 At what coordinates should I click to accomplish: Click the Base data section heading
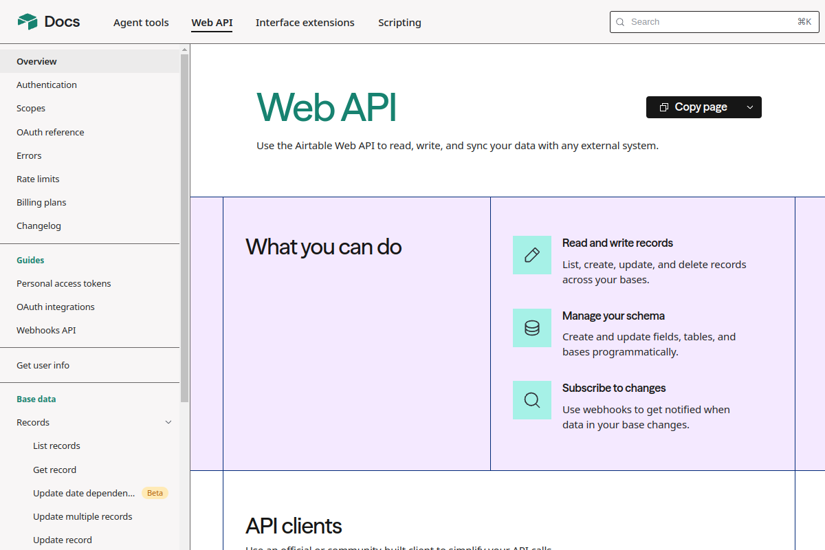(36, 399)
